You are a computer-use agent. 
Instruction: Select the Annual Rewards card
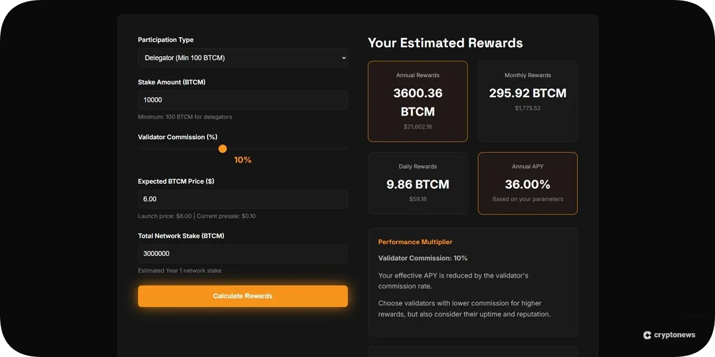(418, 101)
